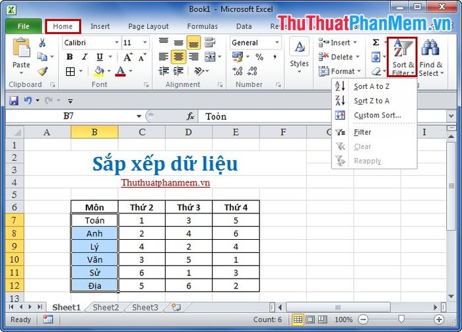Apply the yellow Fill Color
462x332 pixels.
click(x=99, y=71)
